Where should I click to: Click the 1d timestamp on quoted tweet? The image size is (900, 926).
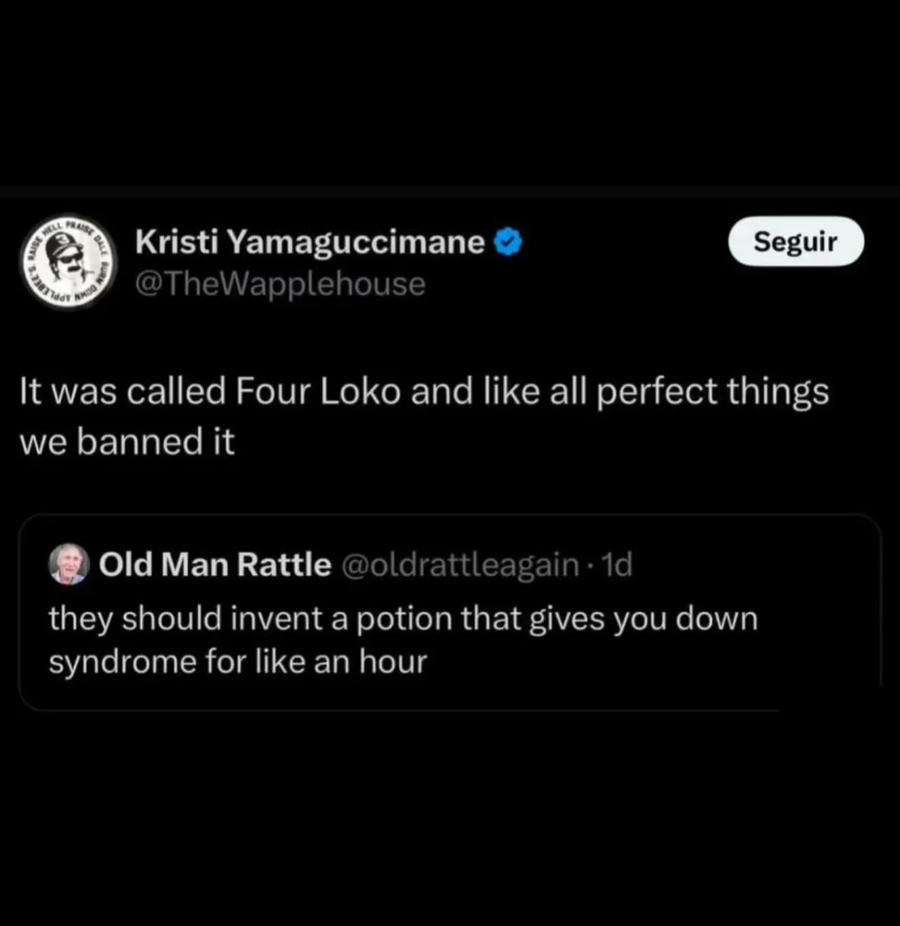617,564
